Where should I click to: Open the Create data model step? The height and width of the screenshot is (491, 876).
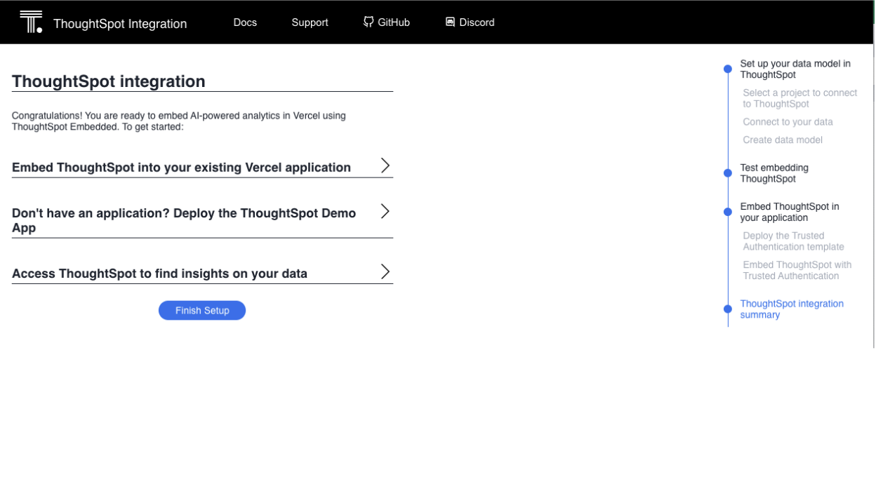tap(783, 140)
